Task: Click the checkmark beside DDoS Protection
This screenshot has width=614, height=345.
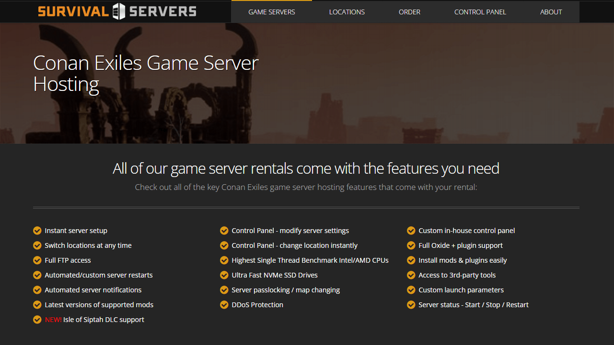Action: 224,305
